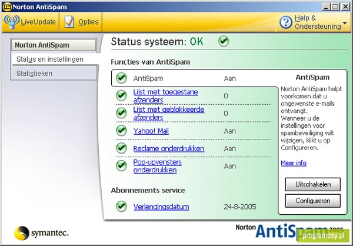This screenshot has width=353, height=246.
Task: Select the Norton AntiSpam sidebar header
Action: 54,45
